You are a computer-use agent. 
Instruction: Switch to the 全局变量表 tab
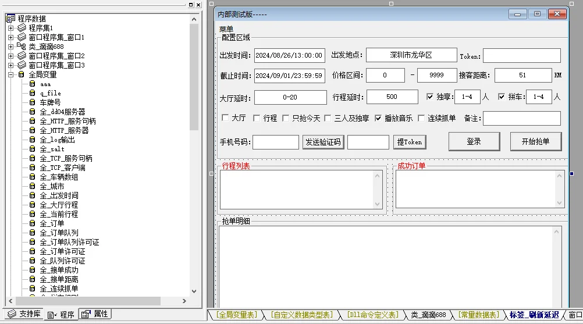tap(237, 315)
